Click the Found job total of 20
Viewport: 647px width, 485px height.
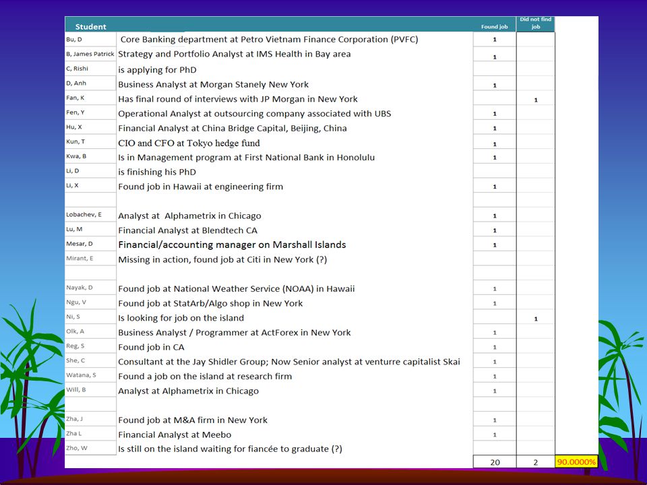point(495,462)
